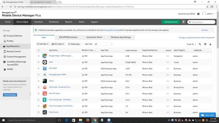This screenshot has width=219, height=123.
Task: Click the help question mark icon
Action: [x=198, y=14]
